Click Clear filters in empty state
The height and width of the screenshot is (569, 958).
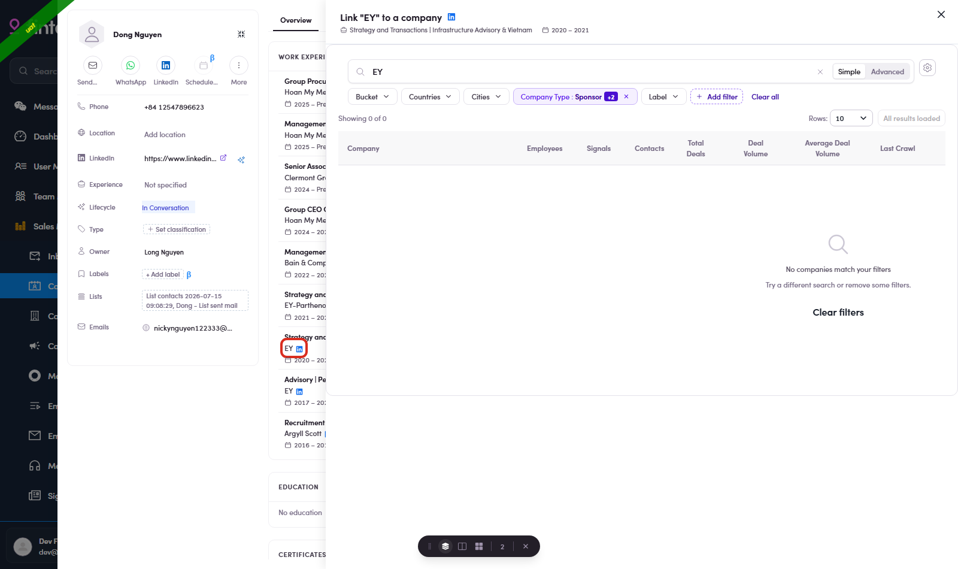point(838,313)
